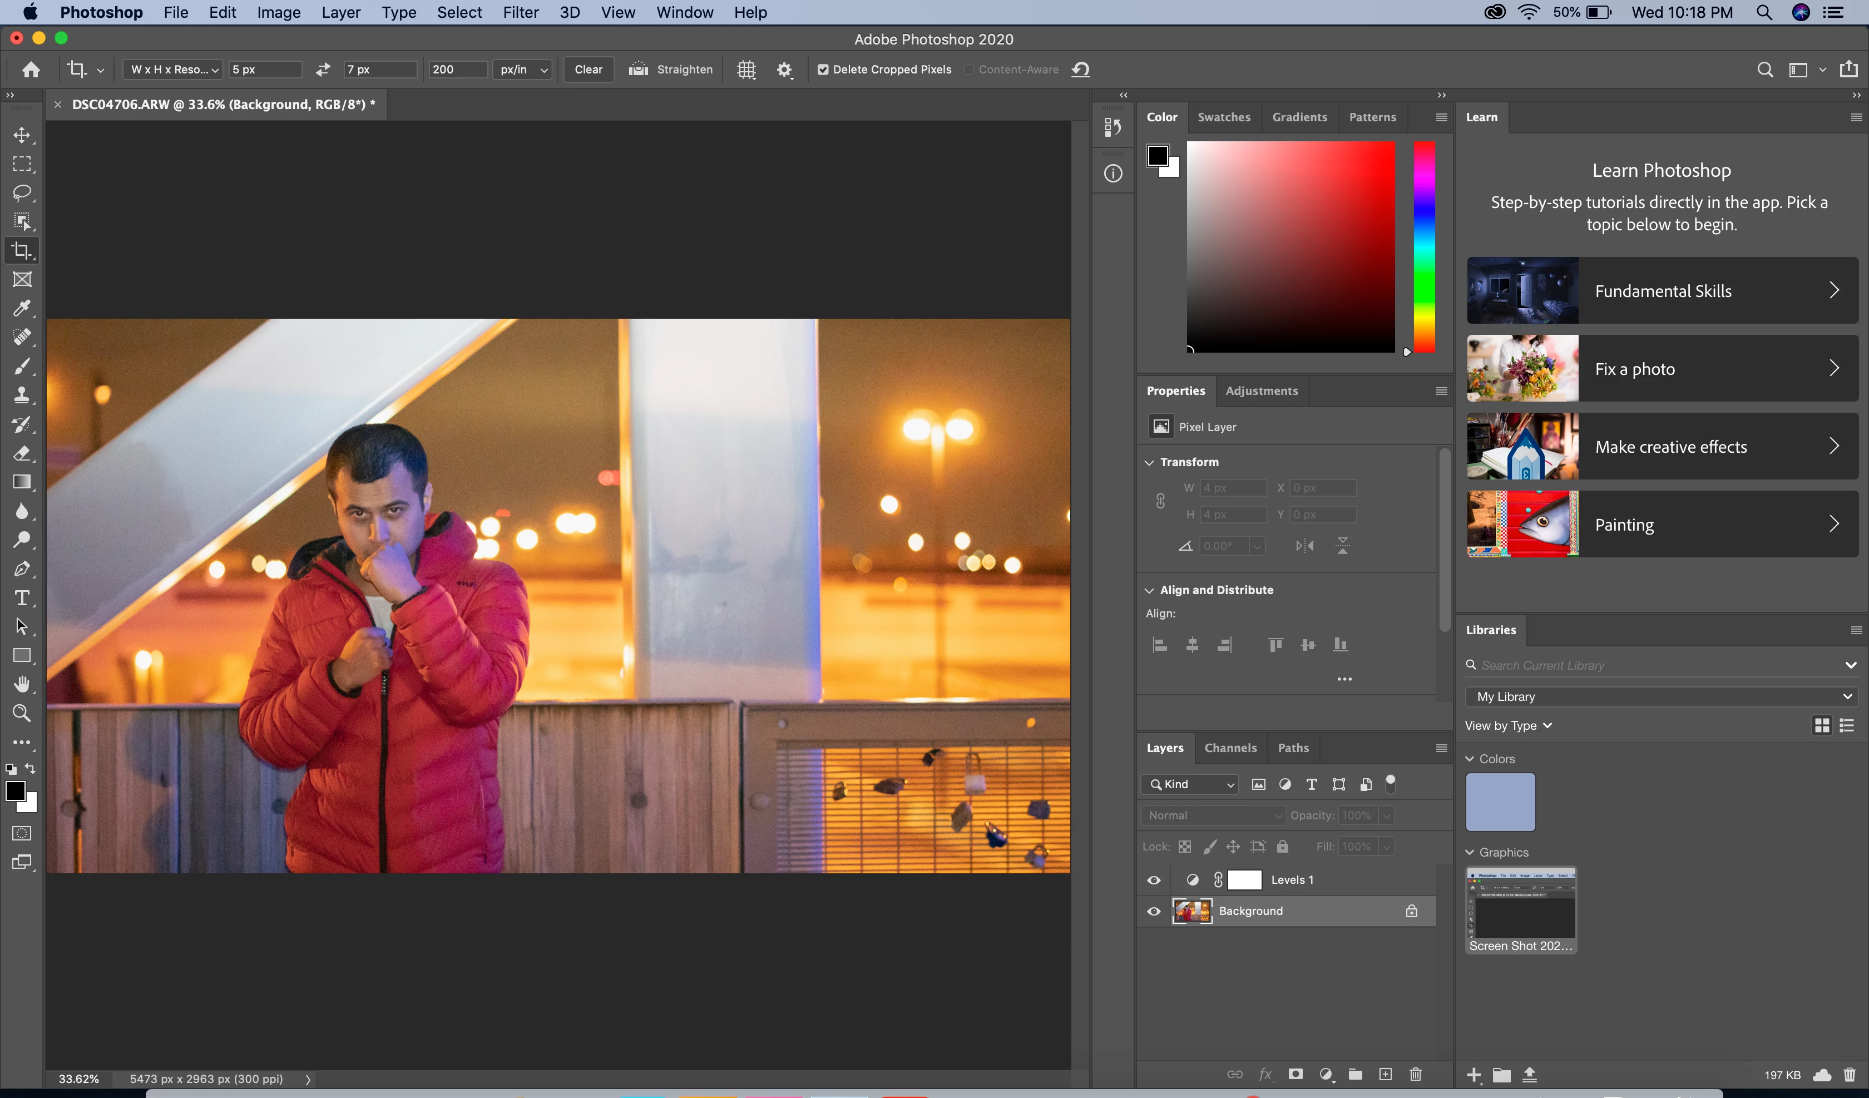Screen dimensions: 1869x1098
Task: Select the Eyedropper tool
Action: [22, 309]
